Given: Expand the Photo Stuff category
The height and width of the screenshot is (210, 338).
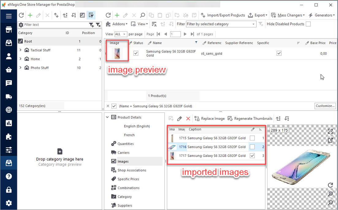Looking at the screenshot, I should pos(21,68).
